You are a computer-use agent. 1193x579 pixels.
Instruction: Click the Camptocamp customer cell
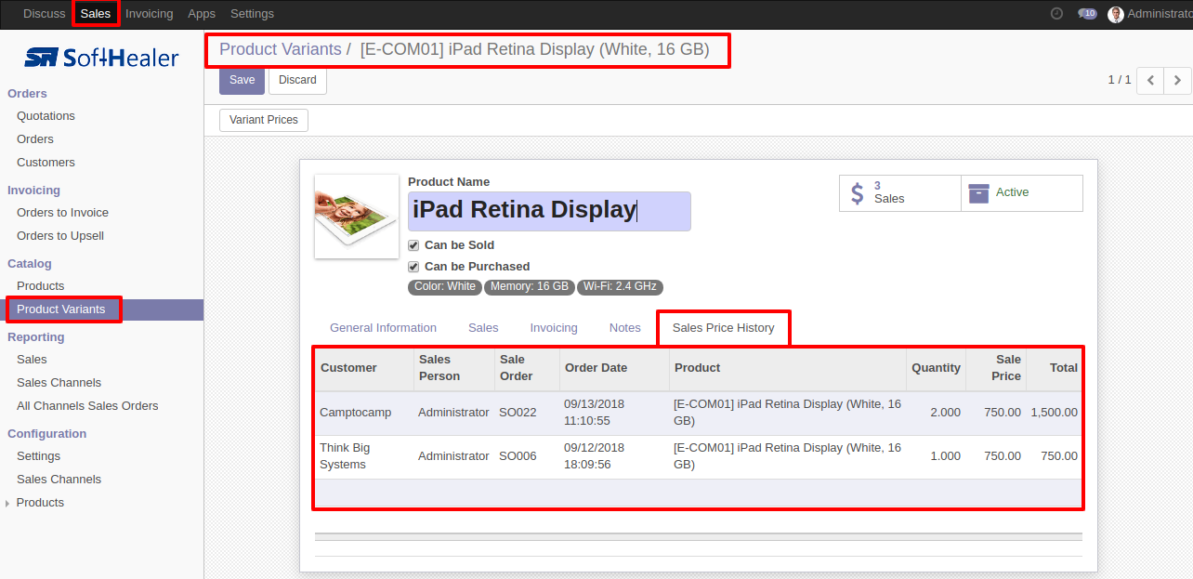point(364,414)
